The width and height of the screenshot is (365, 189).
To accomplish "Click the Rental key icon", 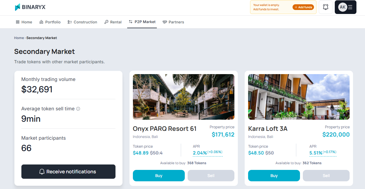I will (x=106, y=22).
